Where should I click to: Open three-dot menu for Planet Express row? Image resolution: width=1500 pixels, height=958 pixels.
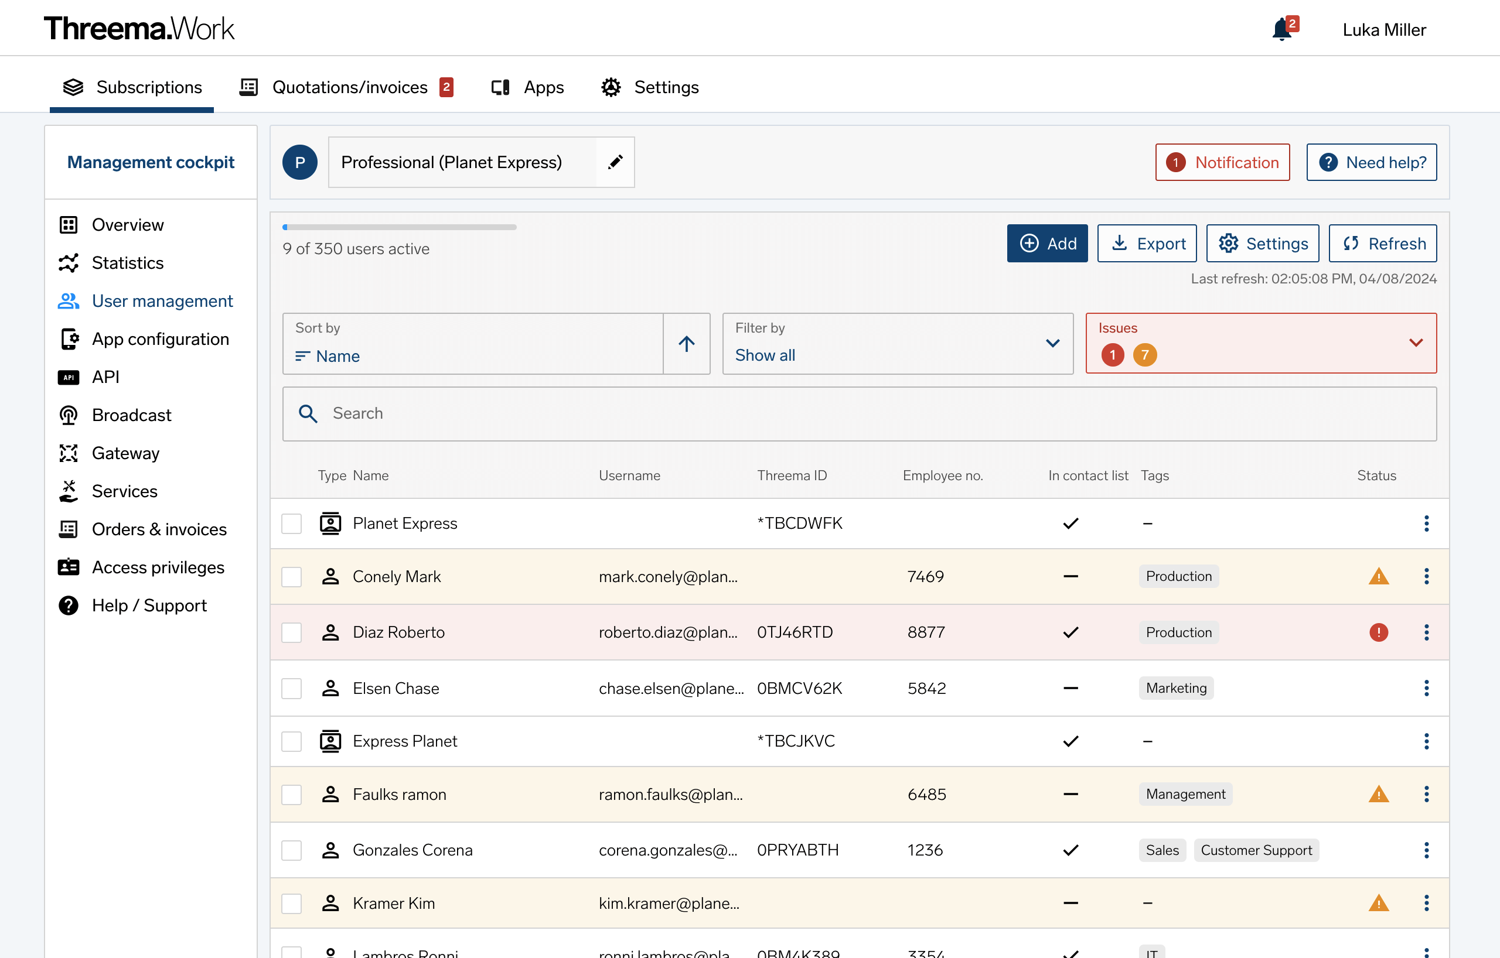(x=1426, y=524)
